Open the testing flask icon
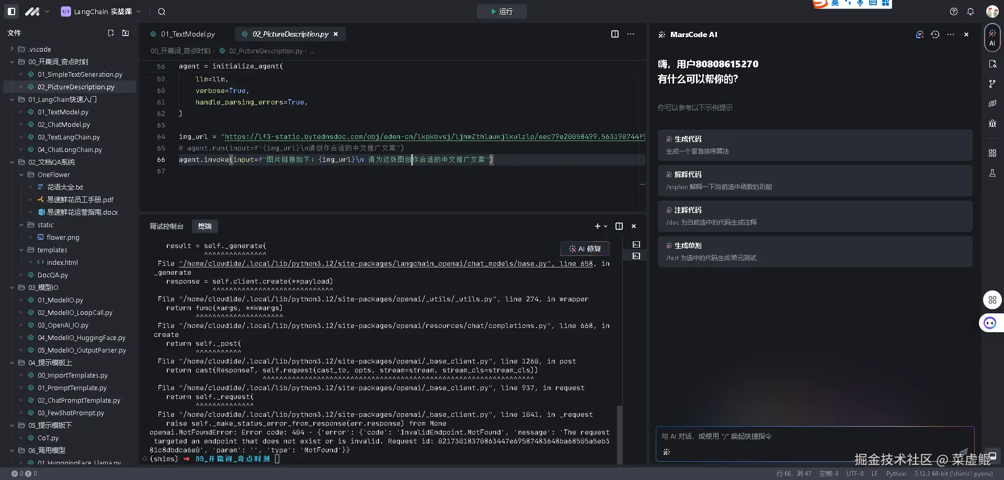This screenshot has height=480, width=1004. (x=992, y=173)
